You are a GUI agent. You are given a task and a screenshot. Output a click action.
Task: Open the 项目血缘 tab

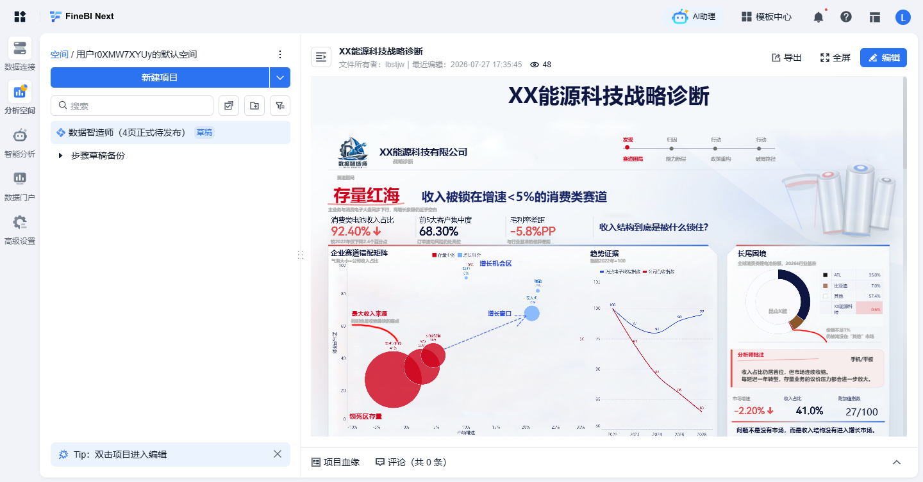tap(335, 462)
